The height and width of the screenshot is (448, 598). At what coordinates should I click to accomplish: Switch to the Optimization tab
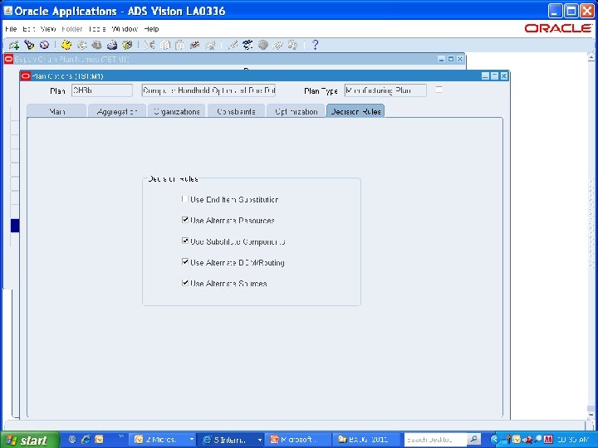[x=296, y=111]
